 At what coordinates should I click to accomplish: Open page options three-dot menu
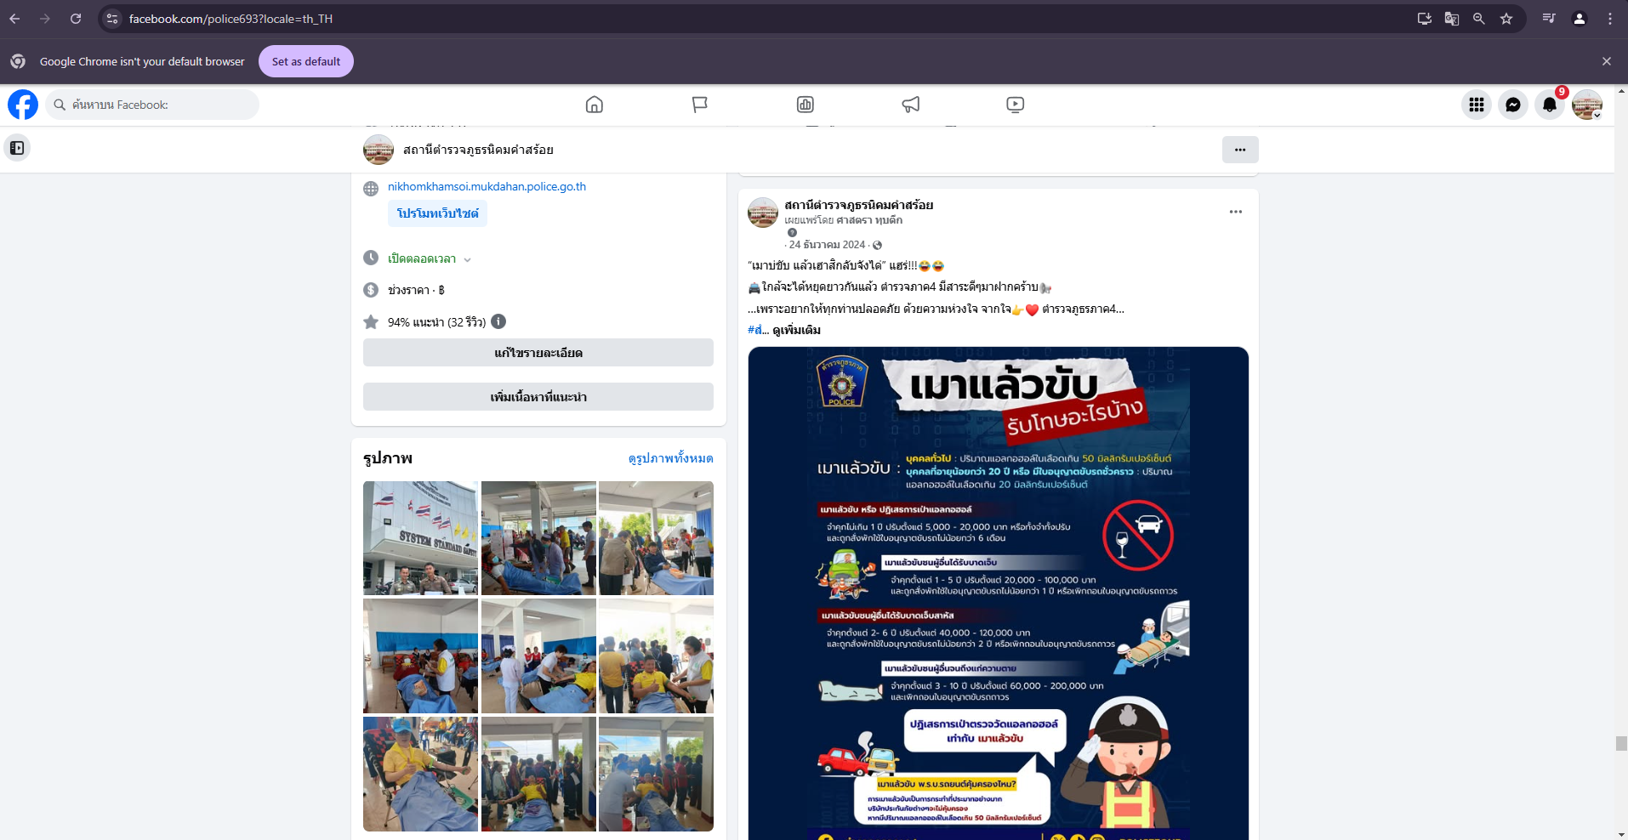click(1239, 150)
